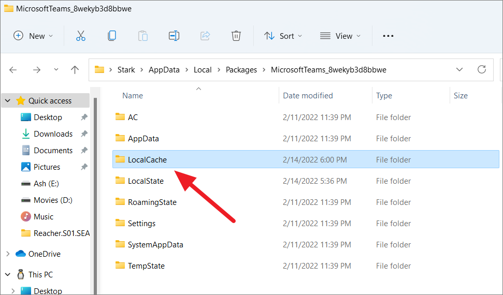The height and width of the screenshot is (295, 503).
Task: Open the New dropdown menu
Action: (x=33, y=36)
